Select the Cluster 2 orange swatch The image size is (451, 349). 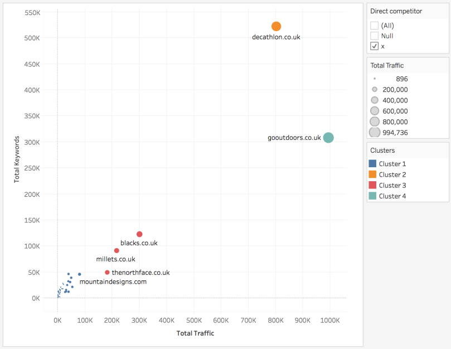pyautogui.click(x=372, y=174)
